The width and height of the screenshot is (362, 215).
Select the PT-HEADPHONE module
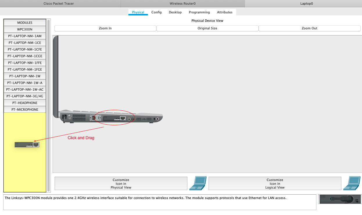tap(25, 103)
